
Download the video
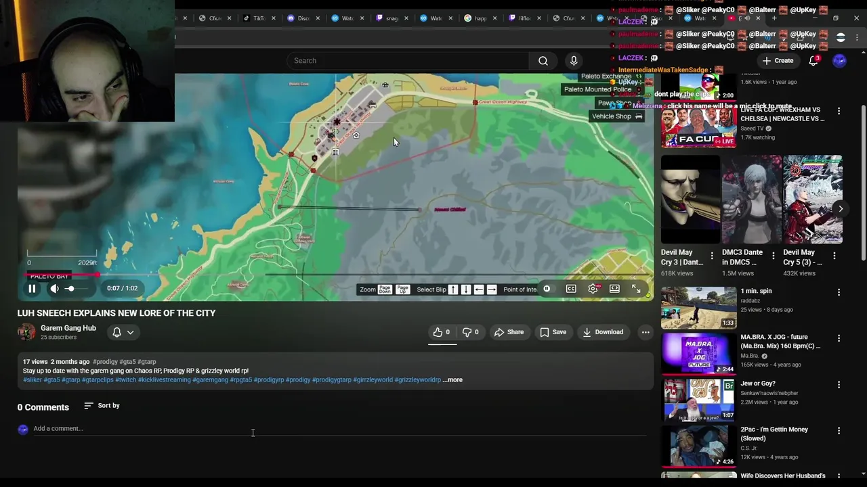[603, 332]
